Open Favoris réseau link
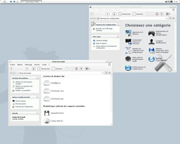 (x=21, y=101)
